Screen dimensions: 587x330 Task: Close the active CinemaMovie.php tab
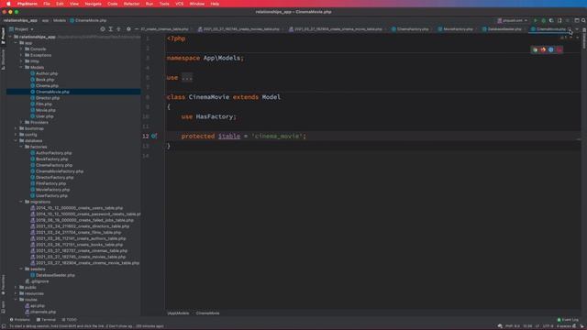570,29
